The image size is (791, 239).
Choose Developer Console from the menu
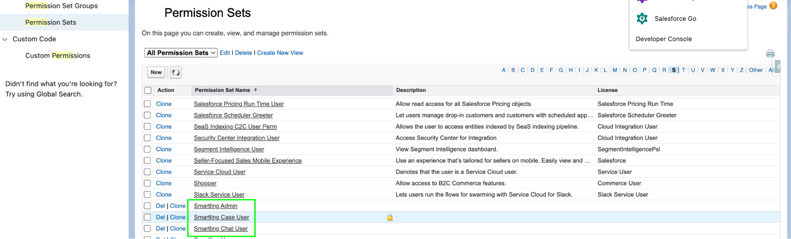point(664,39)
